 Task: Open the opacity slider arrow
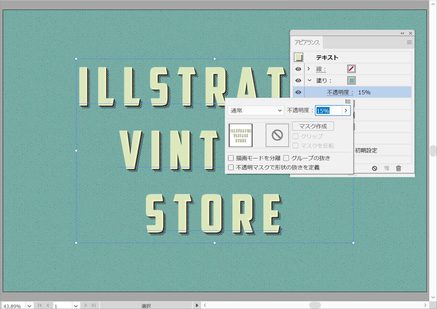click(x=346, y=110)
